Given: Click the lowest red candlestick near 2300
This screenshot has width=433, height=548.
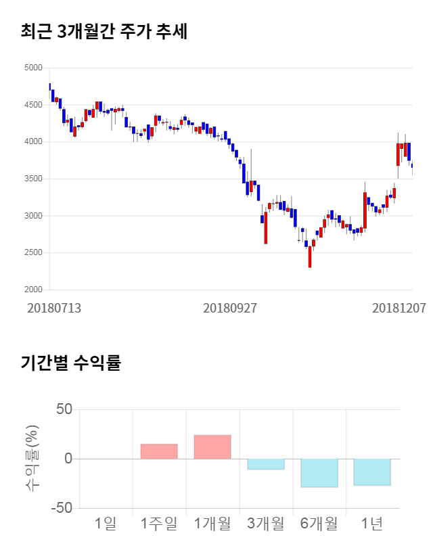Looking at the screenshot, I should (310, 256).
